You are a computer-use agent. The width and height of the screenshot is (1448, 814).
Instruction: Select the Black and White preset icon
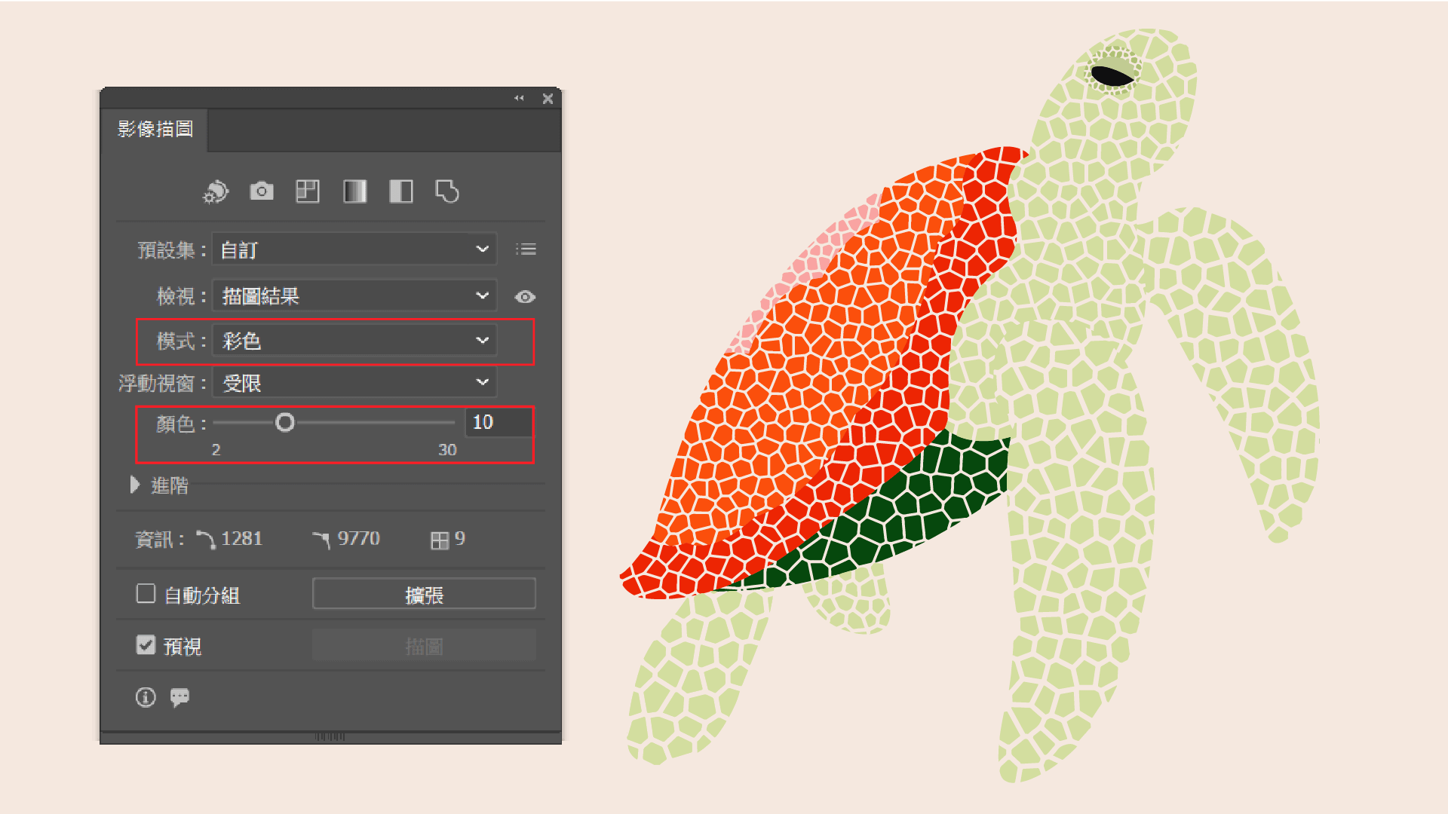click(x=401, y=191)
